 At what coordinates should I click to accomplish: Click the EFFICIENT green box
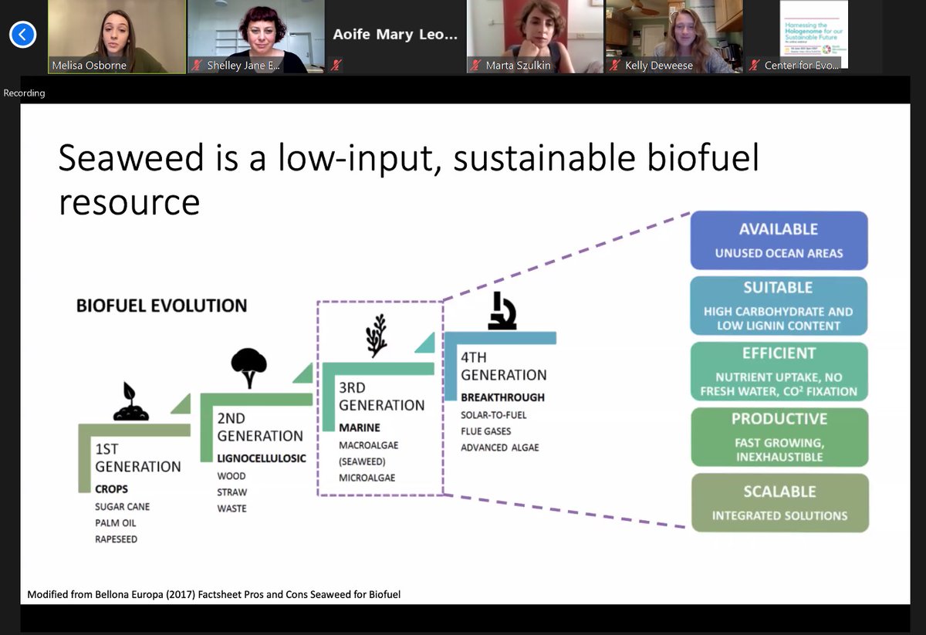pos(778,371)
